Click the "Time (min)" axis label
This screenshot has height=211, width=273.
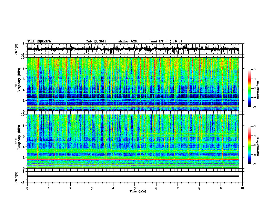pos(138,191)
